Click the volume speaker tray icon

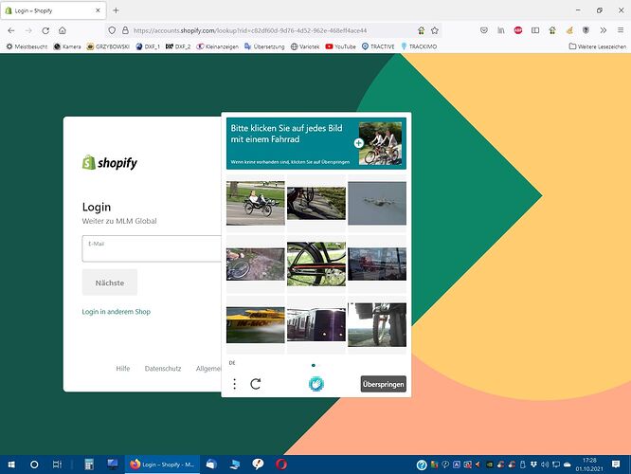[x=545, y=465]
